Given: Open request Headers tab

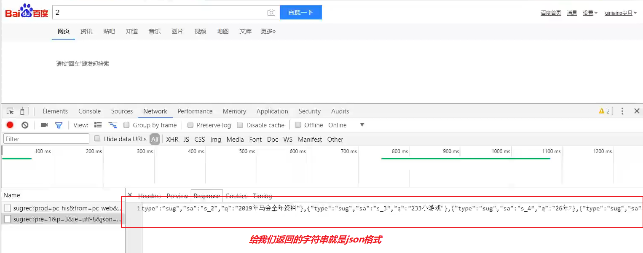Looking at the screenshot, I should (150, 196).
